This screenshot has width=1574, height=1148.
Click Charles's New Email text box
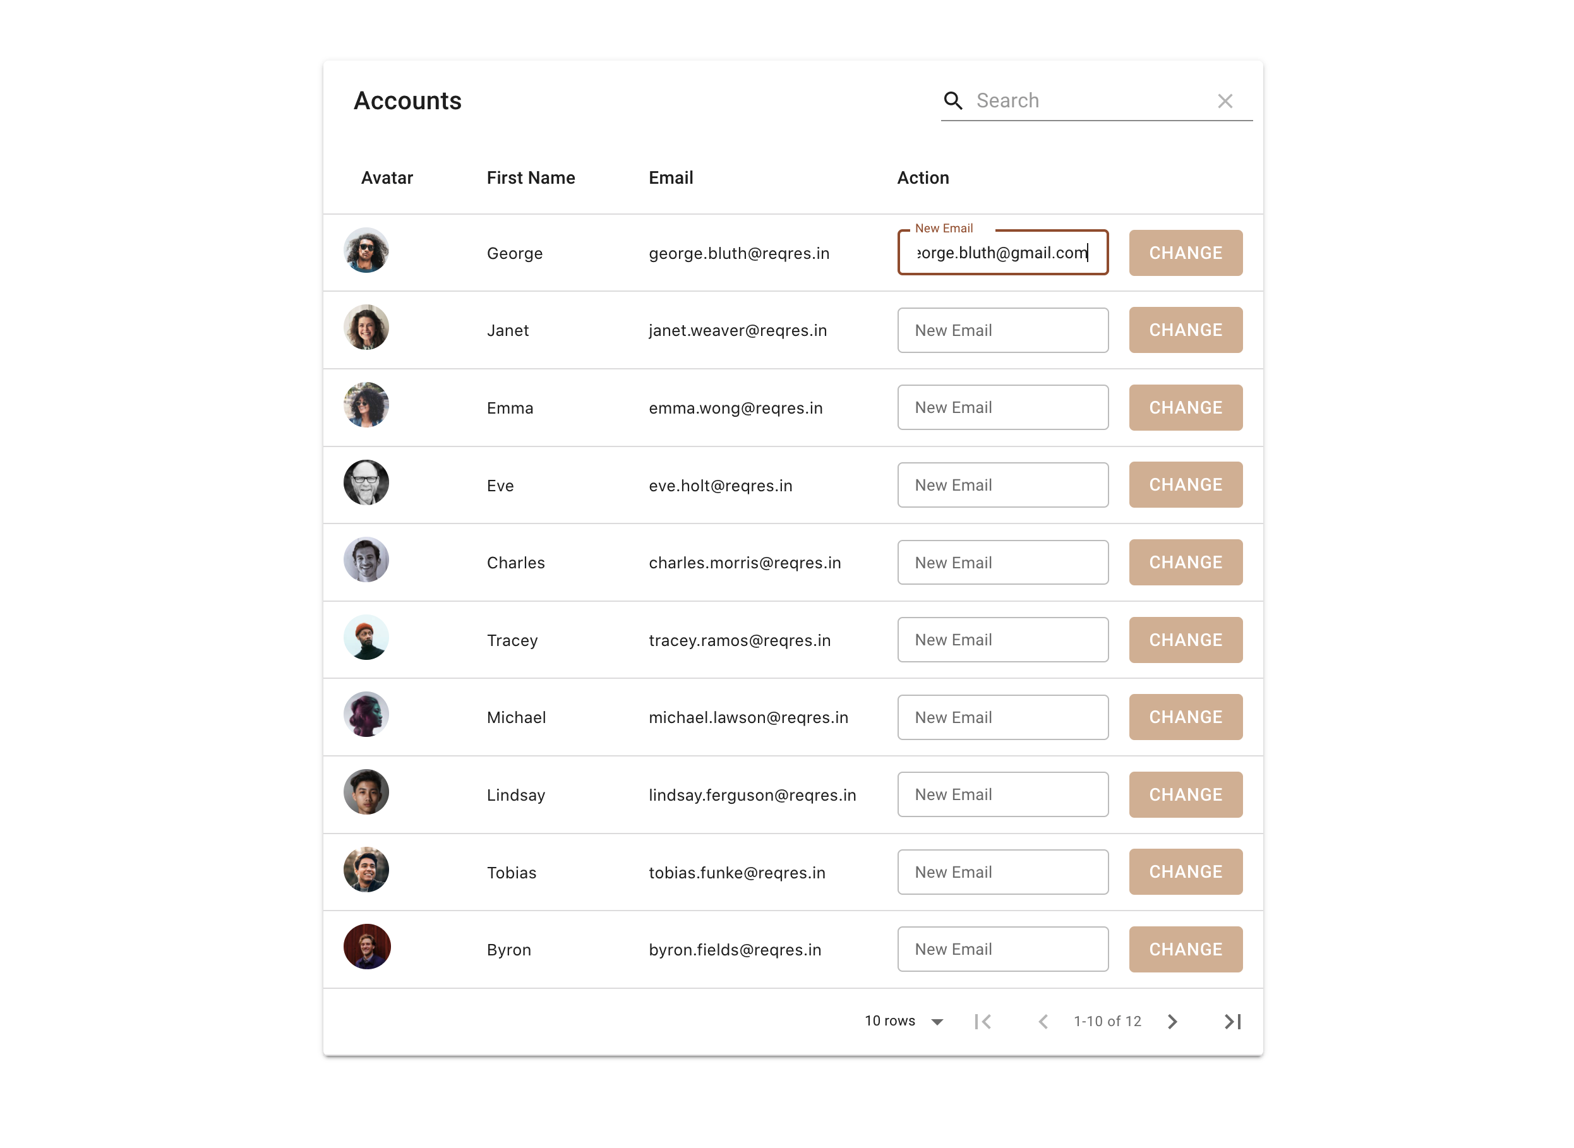click(x=1003, y=562)
